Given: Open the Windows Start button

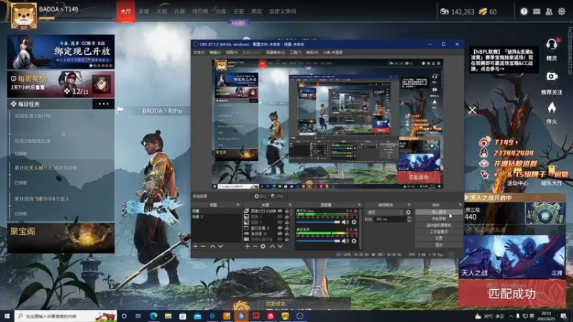Looking at the screenshot, I should point(7,316).
